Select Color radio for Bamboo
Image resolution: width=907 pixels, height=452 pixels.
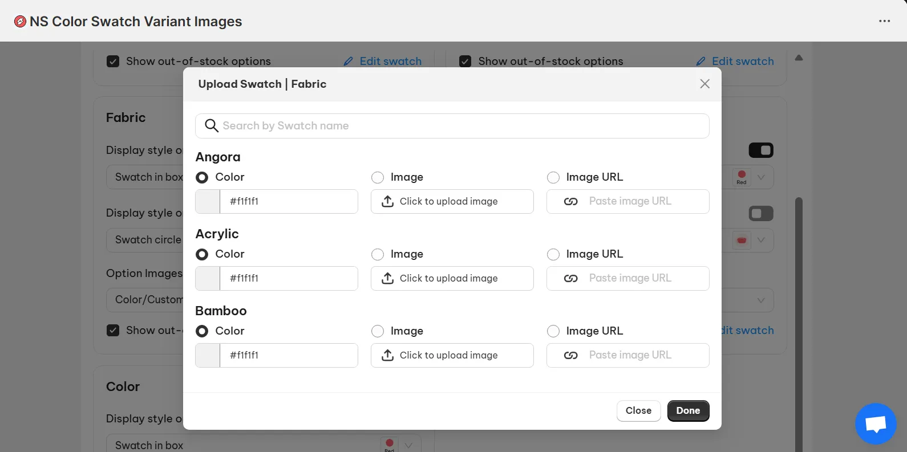(202, 331)
